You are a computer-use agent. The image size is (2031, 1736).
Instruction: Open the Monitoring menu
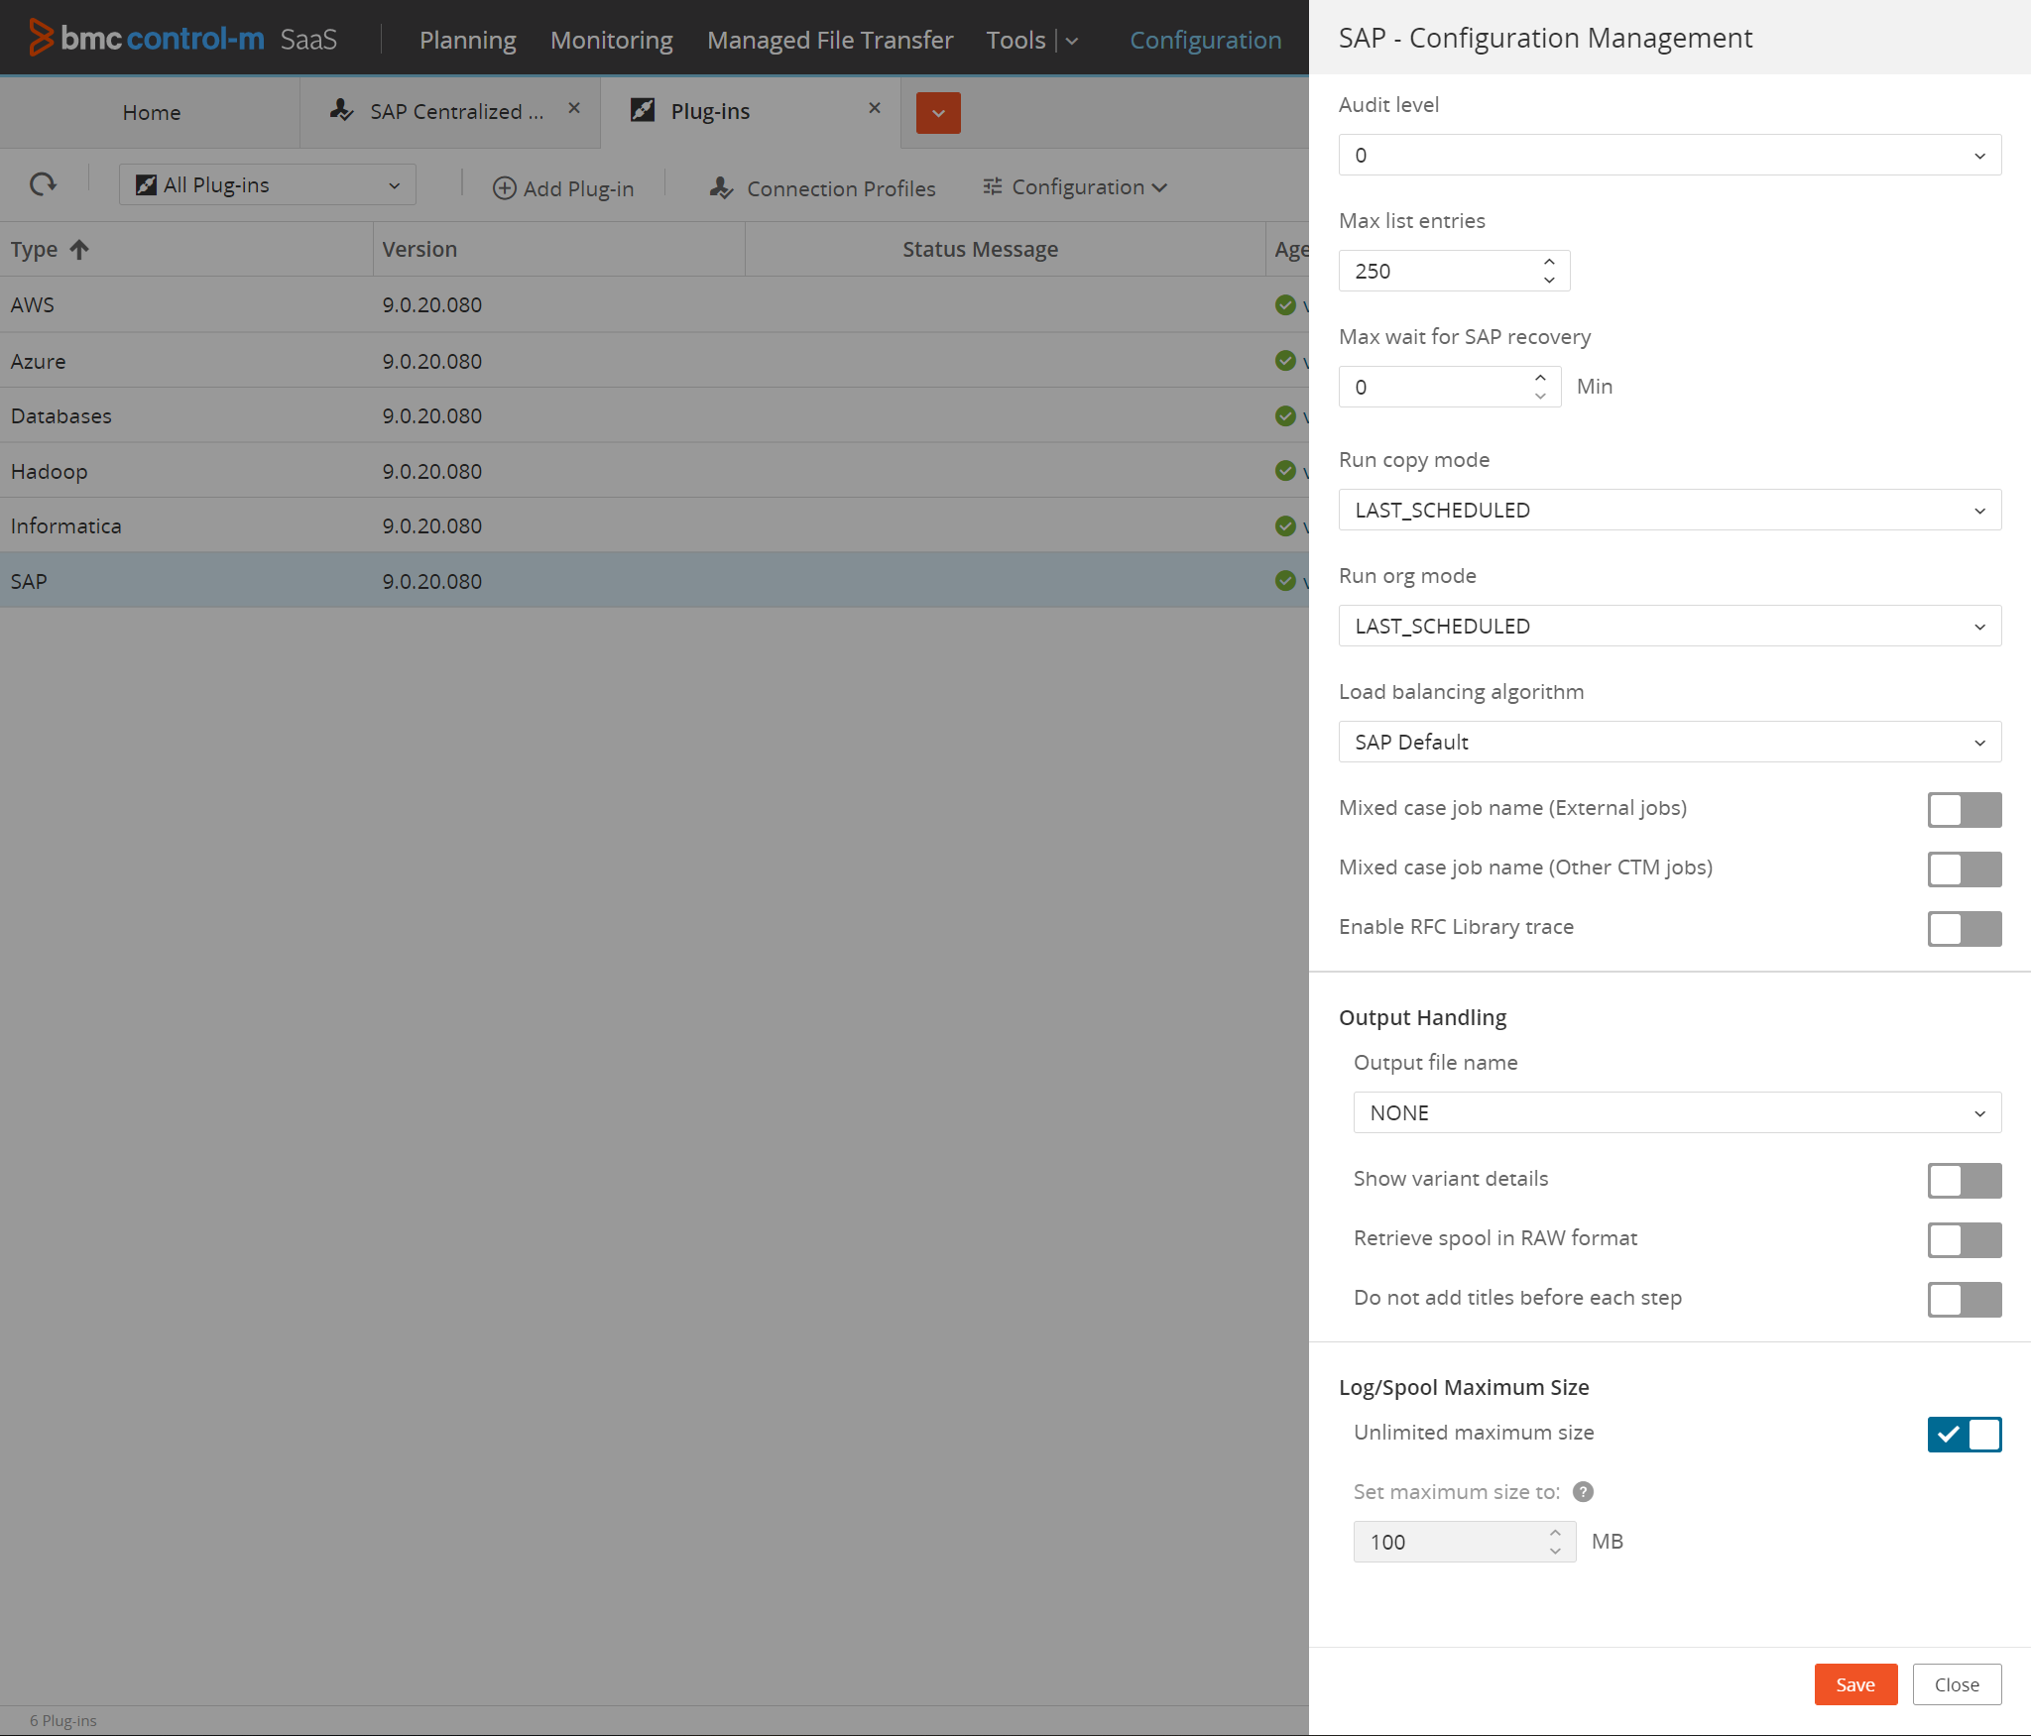click(611, 40)
